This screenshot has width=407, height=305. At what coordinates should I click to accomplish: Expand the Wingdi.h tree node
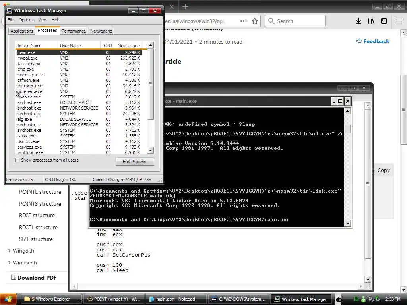click(10, 251)
